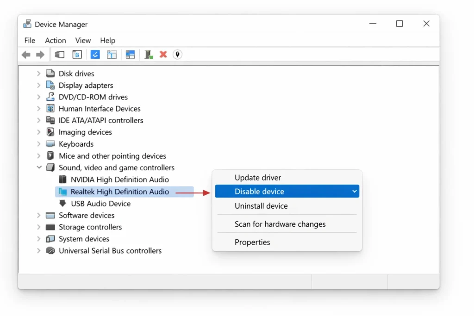Click the forward navigation arrow

tap(40, 54)
